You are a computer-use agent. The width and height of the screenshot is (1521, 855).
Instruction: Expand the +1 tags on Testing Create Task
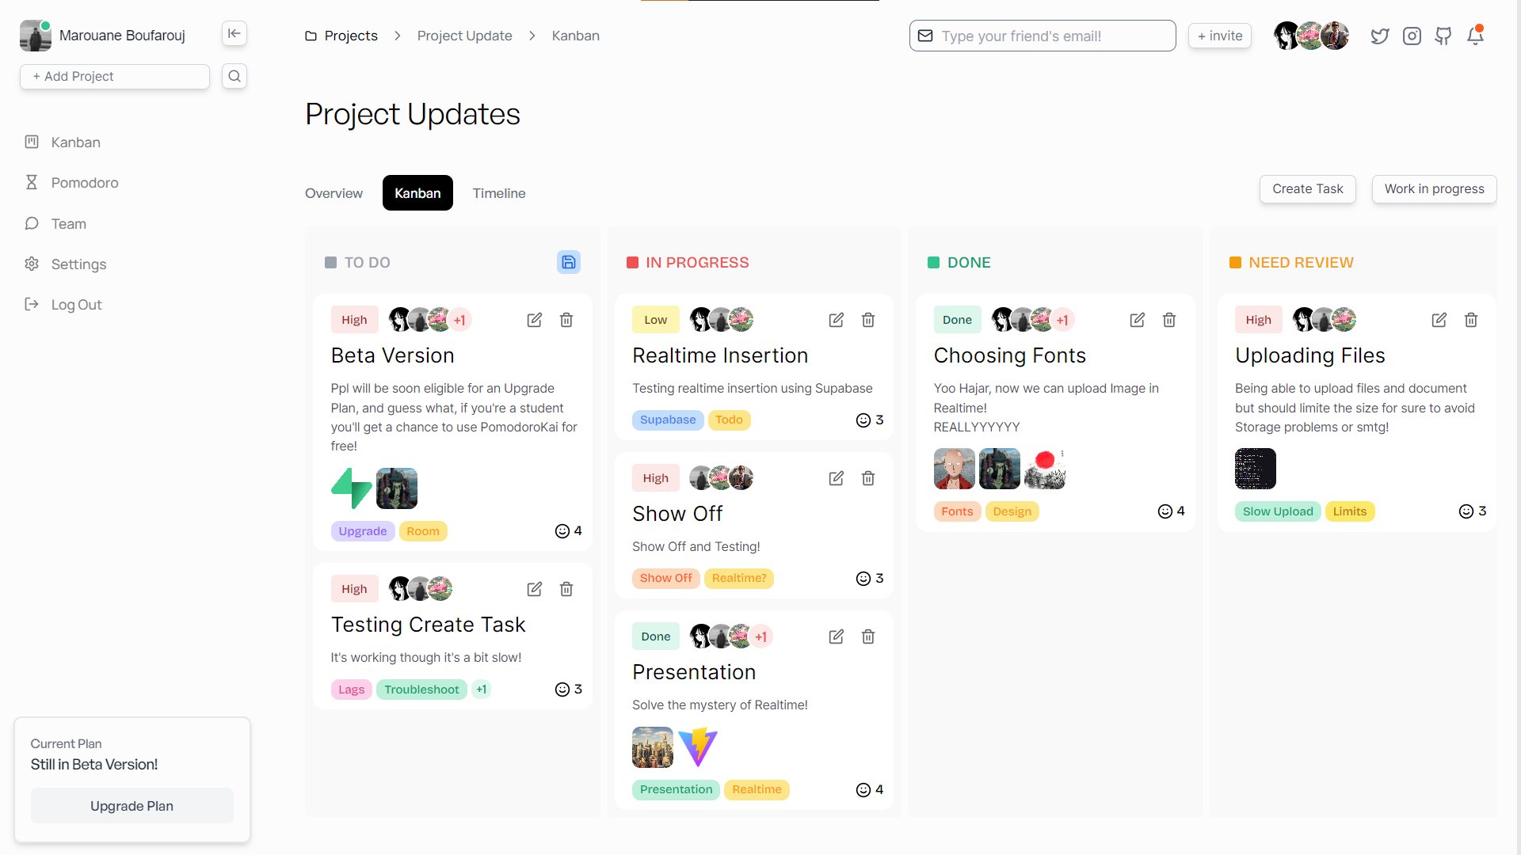click(x=481, y=690)
